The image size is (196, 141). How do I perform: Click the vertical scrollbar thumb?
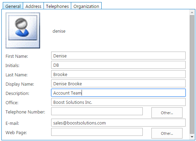pos(192,74)
